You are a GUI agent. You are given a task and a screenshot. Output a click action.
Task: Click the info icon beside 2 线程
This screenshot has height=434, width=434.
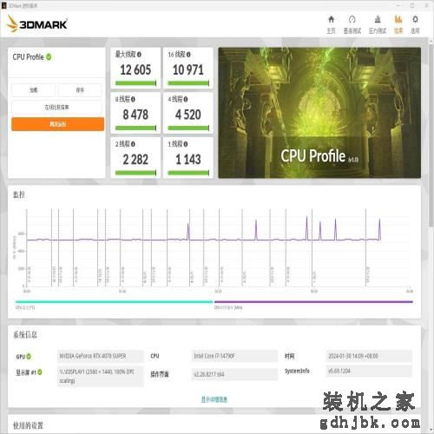(133, 144)
